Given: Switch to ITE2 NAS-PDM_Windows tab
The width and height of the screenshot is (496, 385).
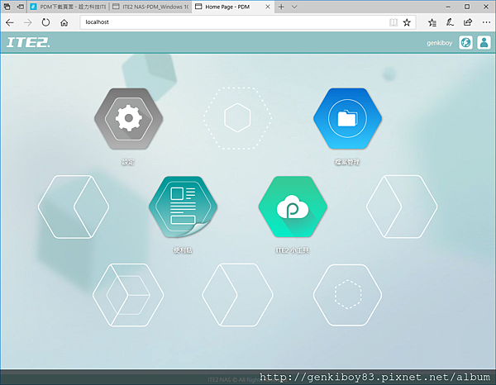Looking at the screenshot, I should coord(150,7).
